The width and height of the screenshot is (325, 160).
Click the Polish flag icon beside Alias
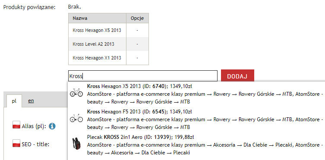click(x=16, y=125)
